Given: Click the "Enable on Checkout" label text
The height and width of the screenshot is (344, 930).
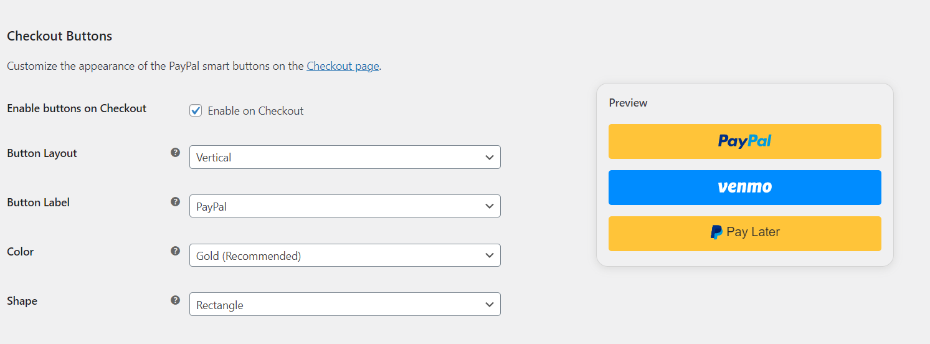Looking at the screenshot, I should (x=255, y=111).
